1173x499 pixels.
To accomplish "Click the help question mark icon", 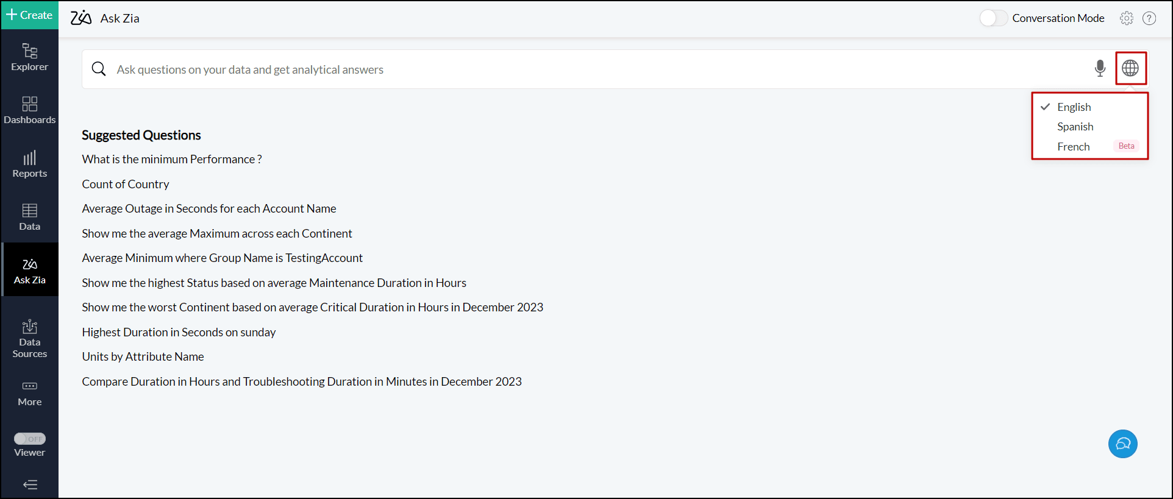I will pyautogui.click(x=1149, y=18).
